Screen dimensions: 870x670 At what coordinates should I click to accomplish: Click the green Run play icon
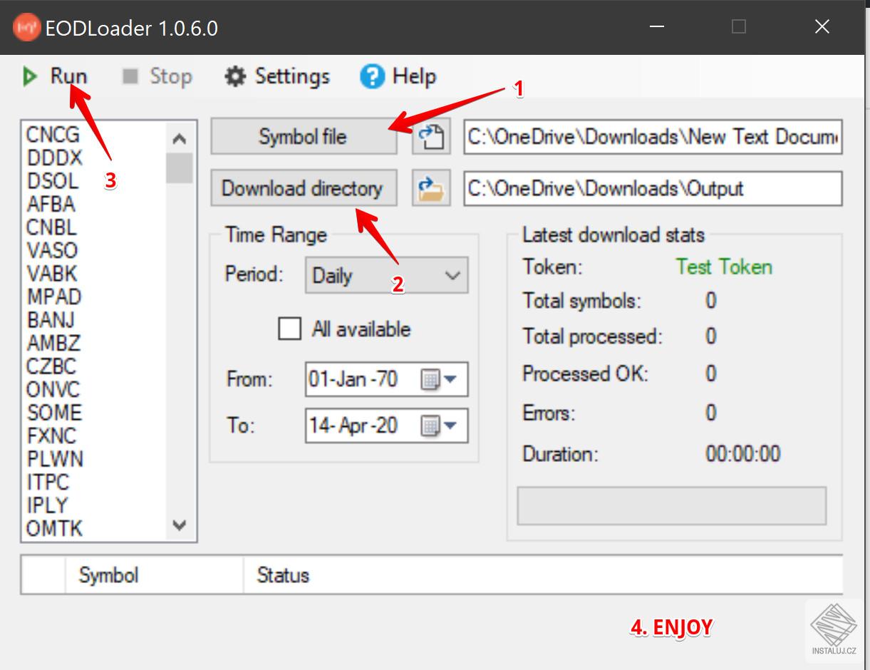(x=29, y=76)
